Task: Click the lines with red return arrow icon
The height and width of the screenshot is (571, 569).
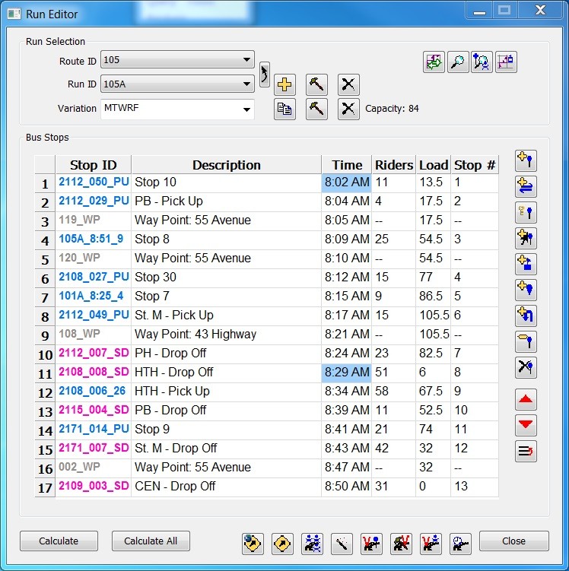Action: point(526,451)
